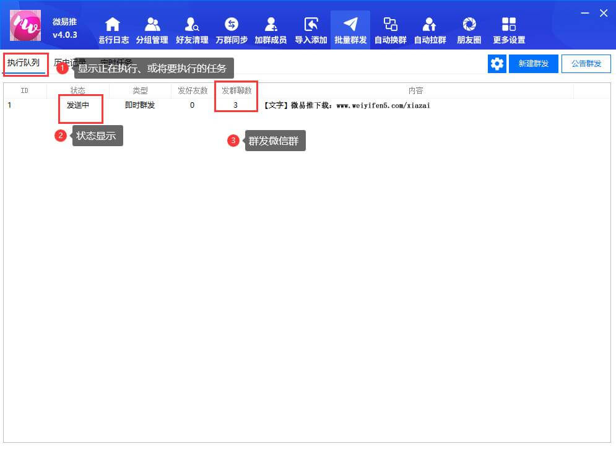The height and width of the screenshot is (449, 616).
Task: Click the 公告群发 button
Action: [x=586, y=64]
